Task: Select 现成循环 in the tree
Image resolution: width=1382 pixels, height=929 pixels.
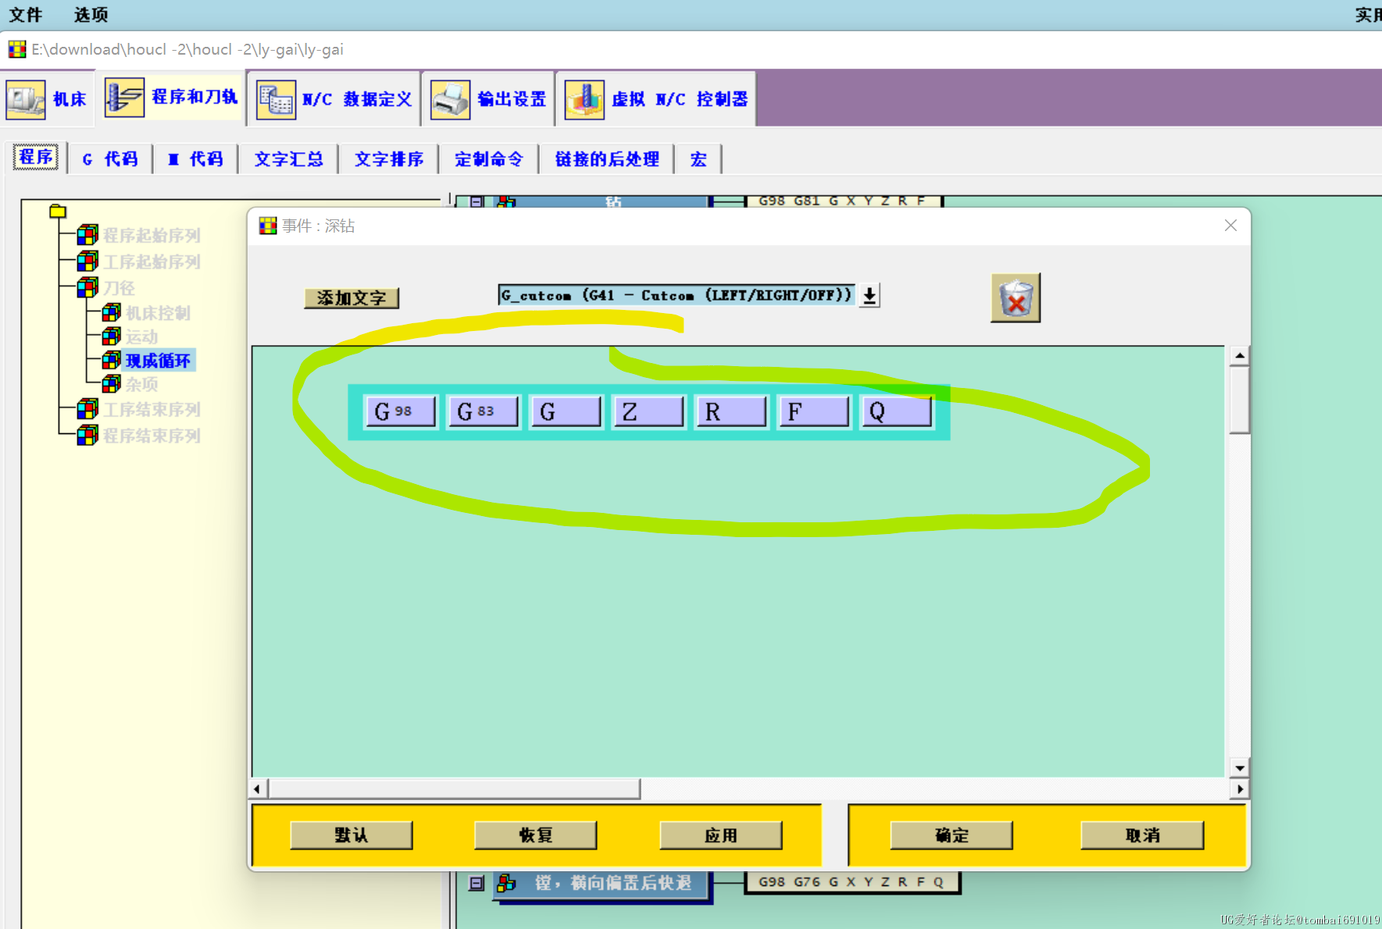Action: coord(158,360)
